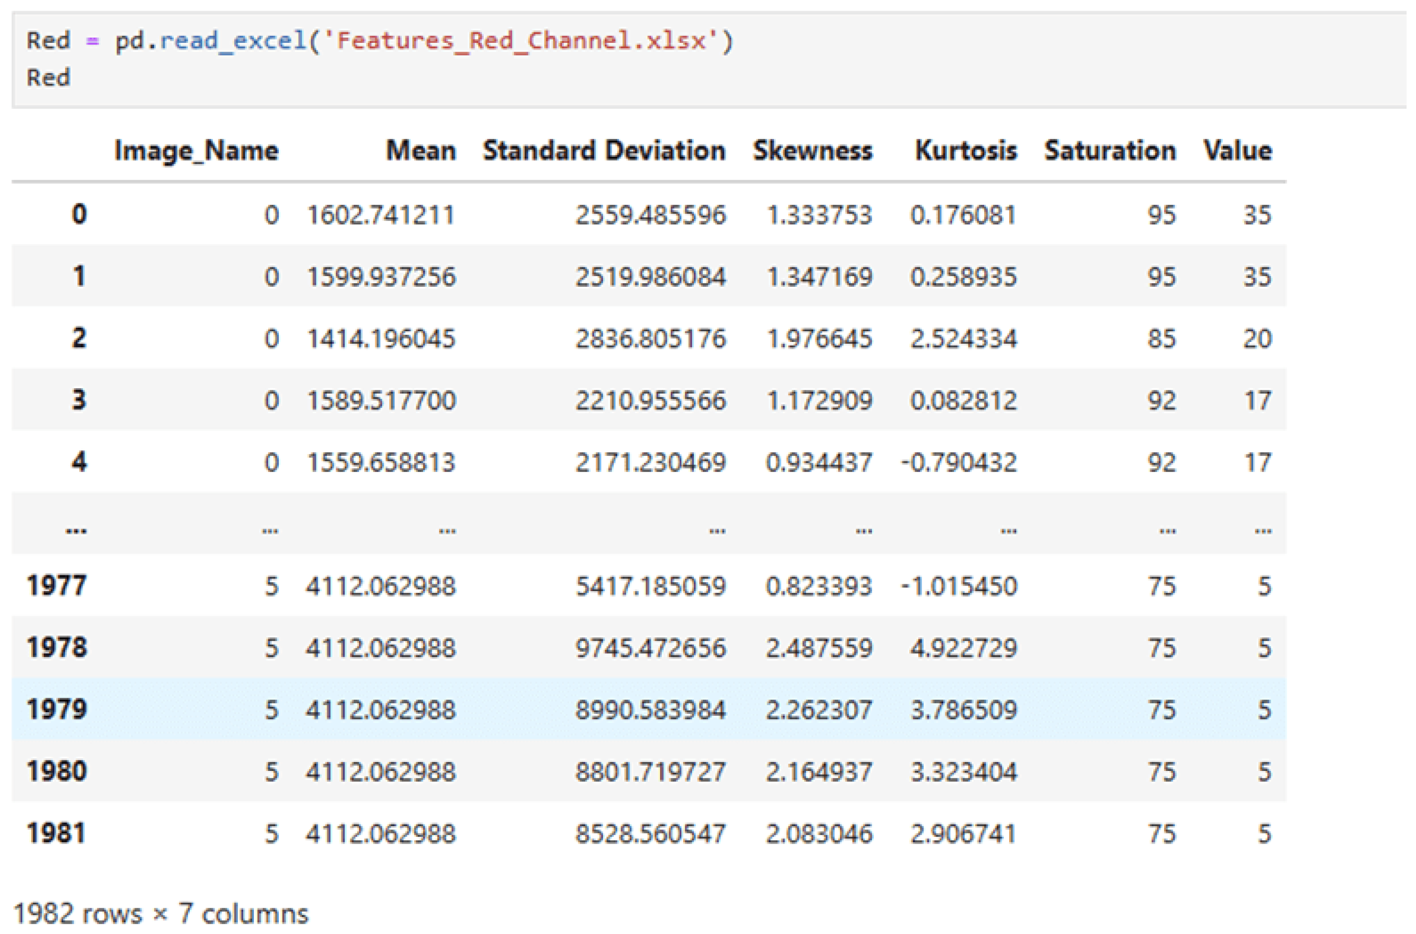Click Skewness value 1.976645

point(819,339)
